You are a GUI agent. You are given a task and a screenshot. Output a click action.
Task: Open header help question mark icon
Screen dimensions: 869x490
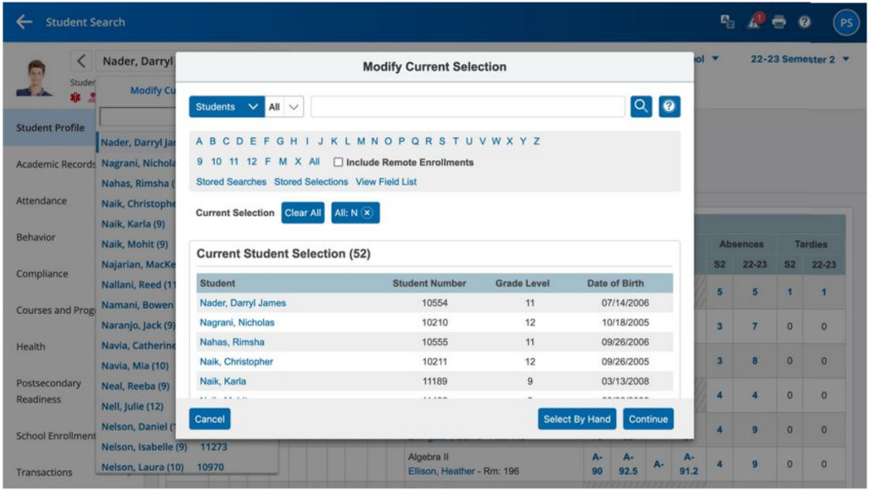(805, 22)
